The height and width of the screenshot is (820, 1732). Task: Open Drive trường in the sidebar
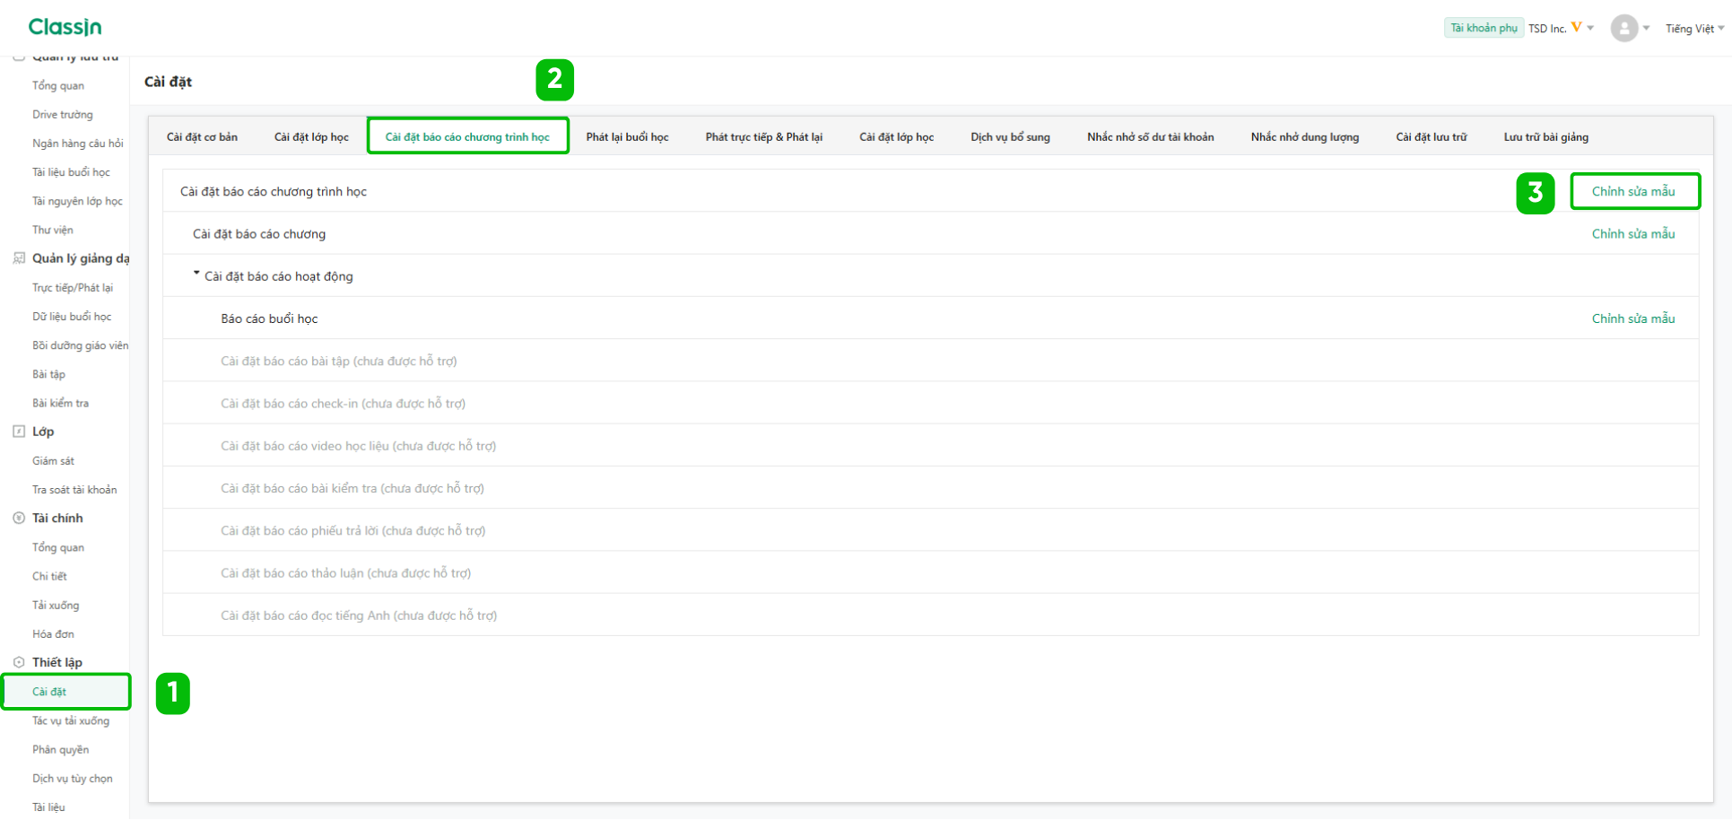(x=63, y=115)
